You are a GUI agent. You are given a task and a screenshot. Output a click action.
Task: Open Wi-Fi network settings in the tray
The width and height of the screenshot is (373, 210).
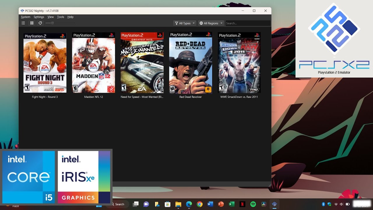[336, 204]
